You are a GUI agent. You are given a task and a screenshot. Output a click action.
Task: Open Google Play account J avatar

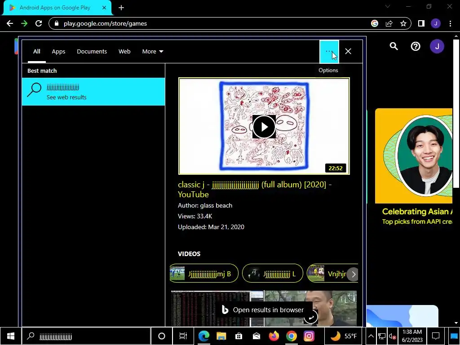coord(437,46)
